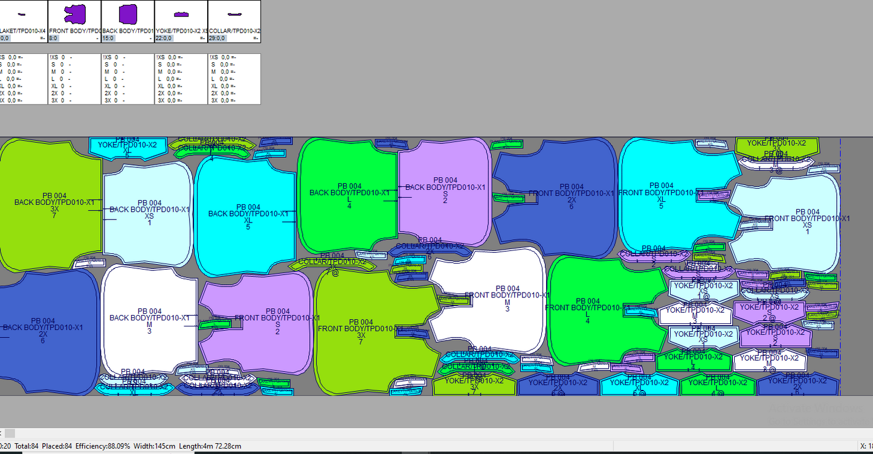The height and width of the screenshot is (454, 873).
Task: Select size M row under BACK BODY
Action: 115,72
